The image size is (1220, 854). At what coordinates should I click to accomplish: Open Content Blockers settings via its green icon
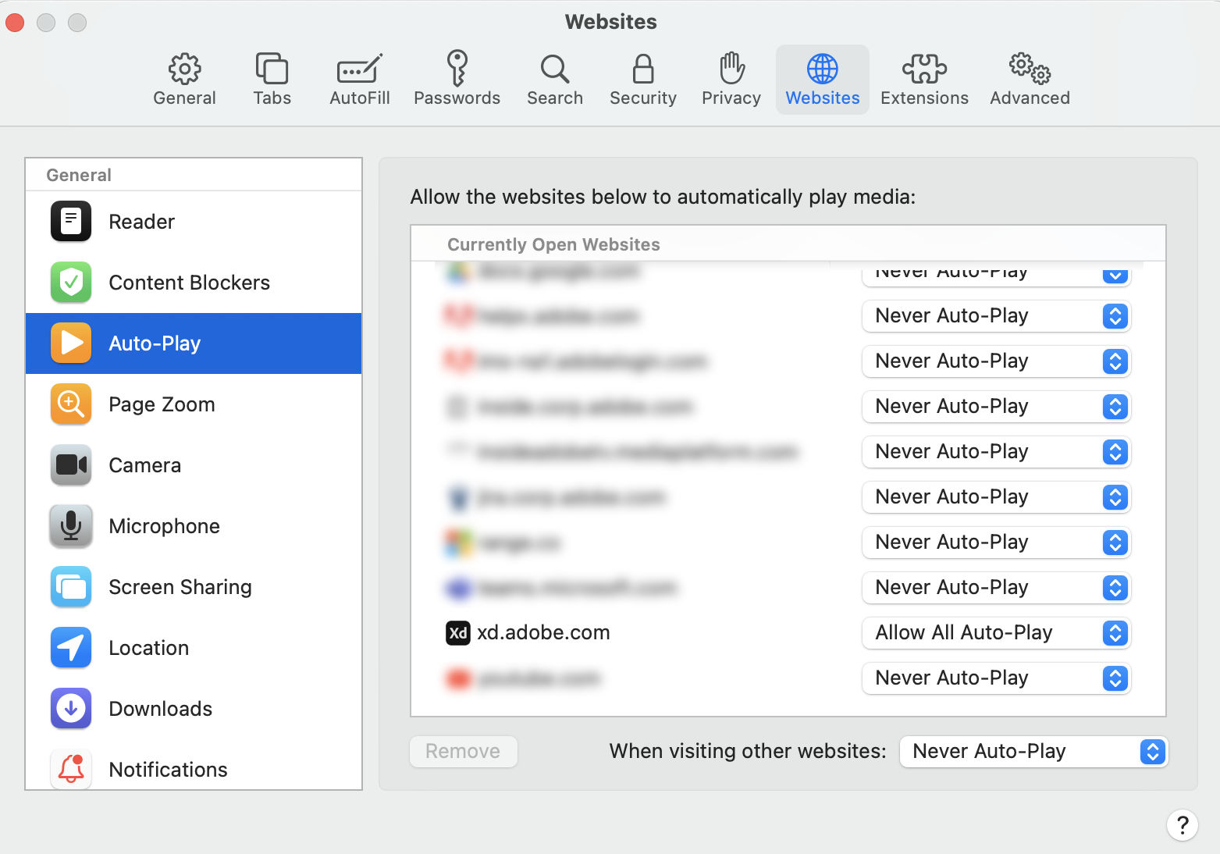pyautogui.click(x=70, y=282)
